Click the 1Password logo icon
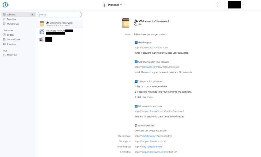 pos(5,5)
